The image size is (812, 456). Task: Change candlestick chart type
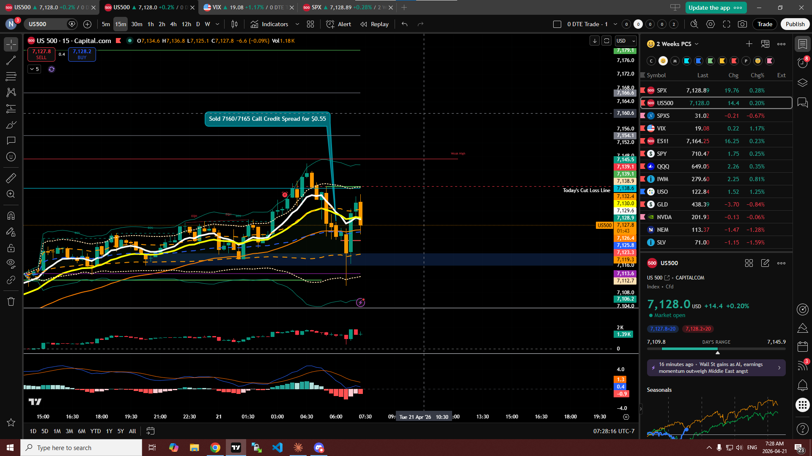coord(234,24)
